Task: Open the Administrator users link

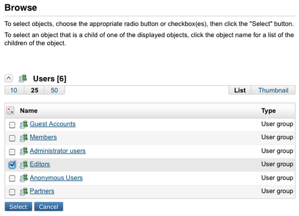Action: (x=58, y=151)
